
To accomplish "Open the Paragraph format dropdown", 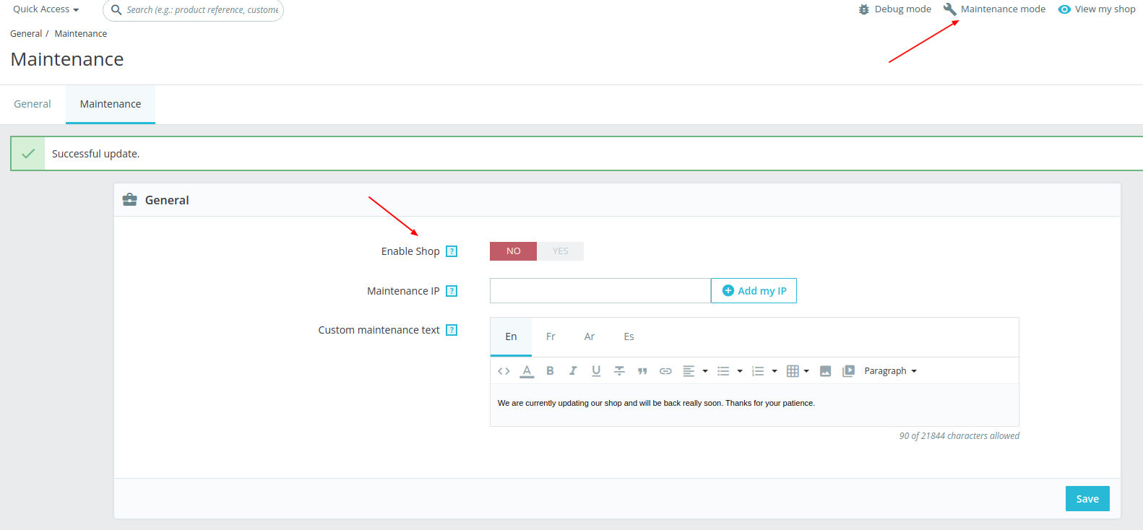I will (x=890, y=371).
